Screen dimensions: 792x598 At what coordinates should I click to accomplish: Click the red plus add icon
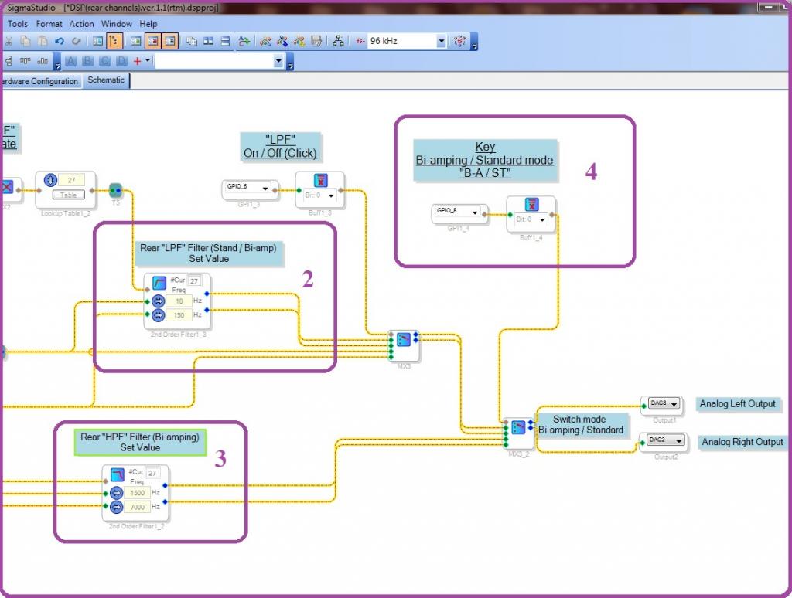click(x=138, y=61)
